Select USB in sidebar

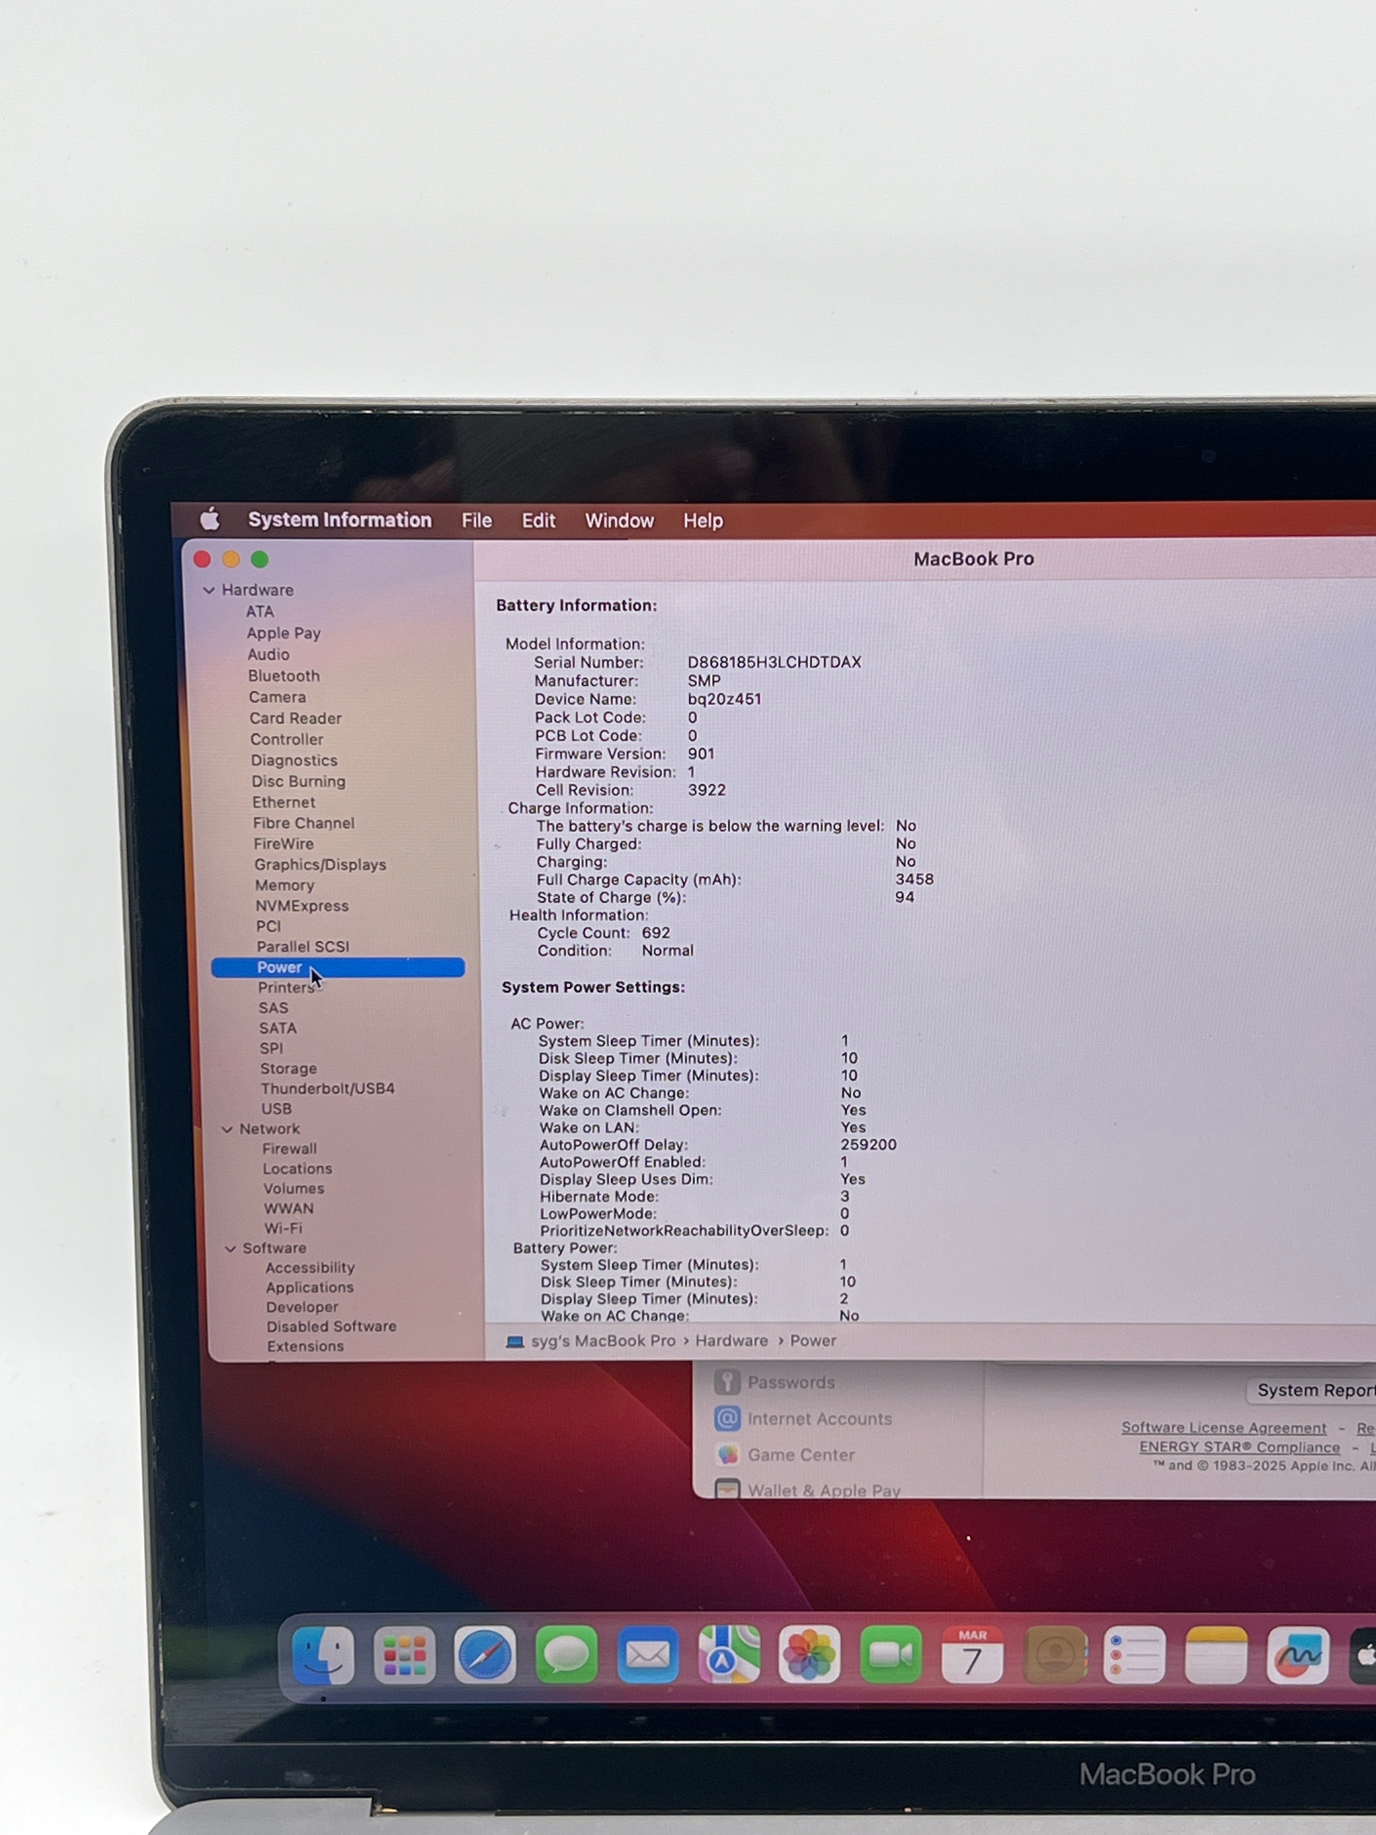276,1109
